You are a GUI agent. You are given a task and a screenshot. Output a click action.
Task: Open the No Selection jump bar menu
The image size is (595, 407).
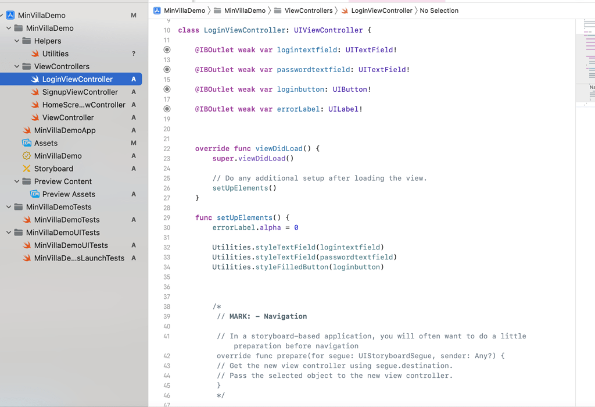click(439, 10)
